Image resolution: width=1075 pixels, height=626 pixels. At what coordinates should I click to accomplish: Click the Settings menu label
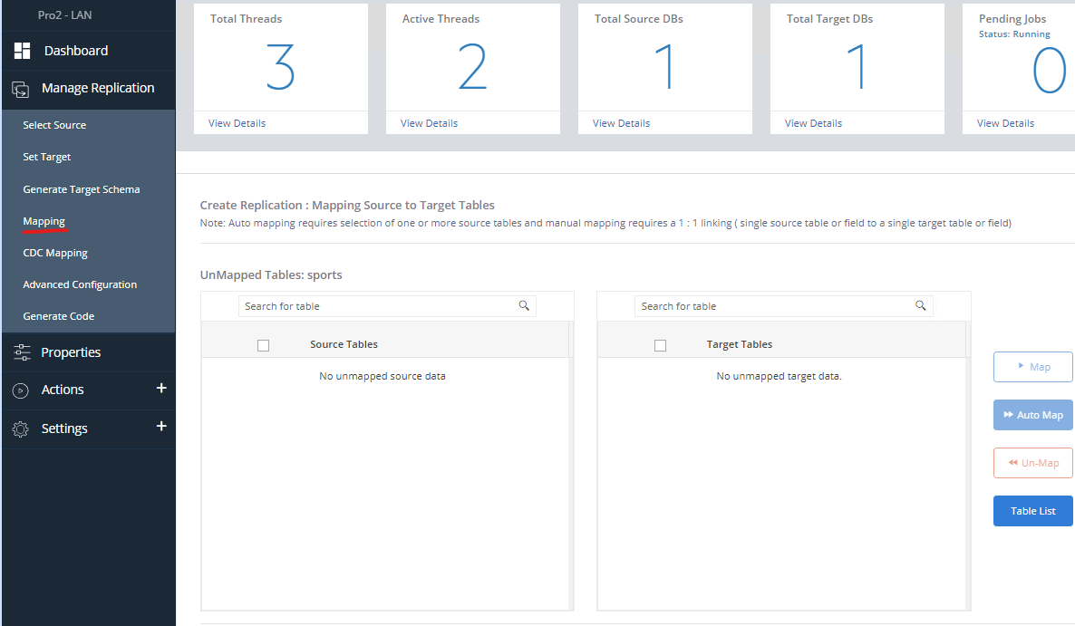pyautogui.click(x=64, y=429)
